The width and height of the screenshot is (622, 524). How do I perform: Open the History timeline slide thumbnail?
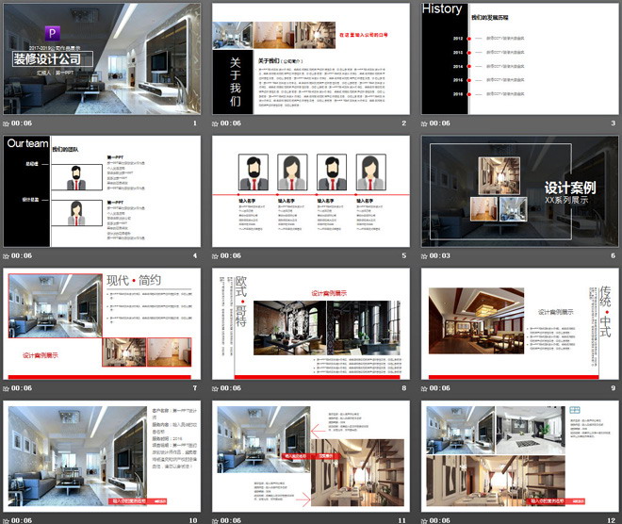(x=519, y=58)
